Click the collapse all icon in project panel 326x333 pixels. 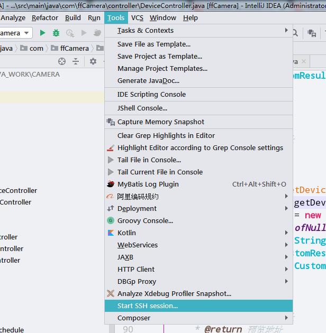click(76, 61)
